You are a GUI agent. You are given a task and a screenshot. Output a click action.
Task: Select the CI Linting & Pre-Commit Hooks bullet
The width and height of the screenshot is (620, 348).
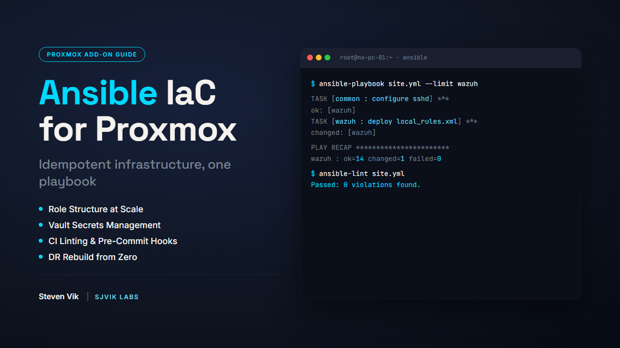coord(108,241)
